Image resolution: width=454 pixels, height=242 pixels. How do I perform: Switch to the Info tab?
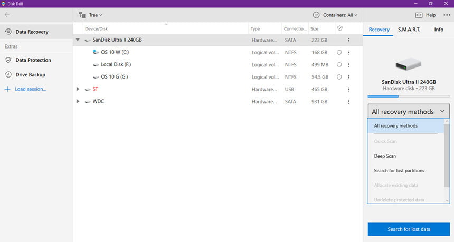click(439, 30)
